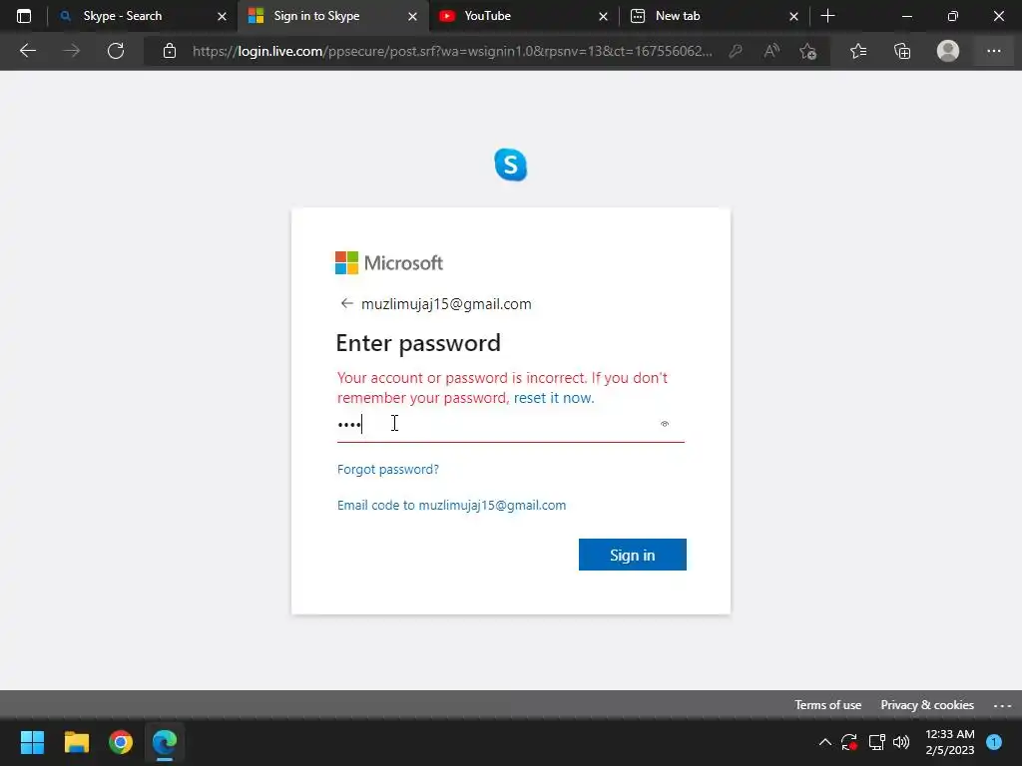Click the Microsoft logo
Image resolution: width=1022 pixels, height=766 pixels.
tap(389, 263)
